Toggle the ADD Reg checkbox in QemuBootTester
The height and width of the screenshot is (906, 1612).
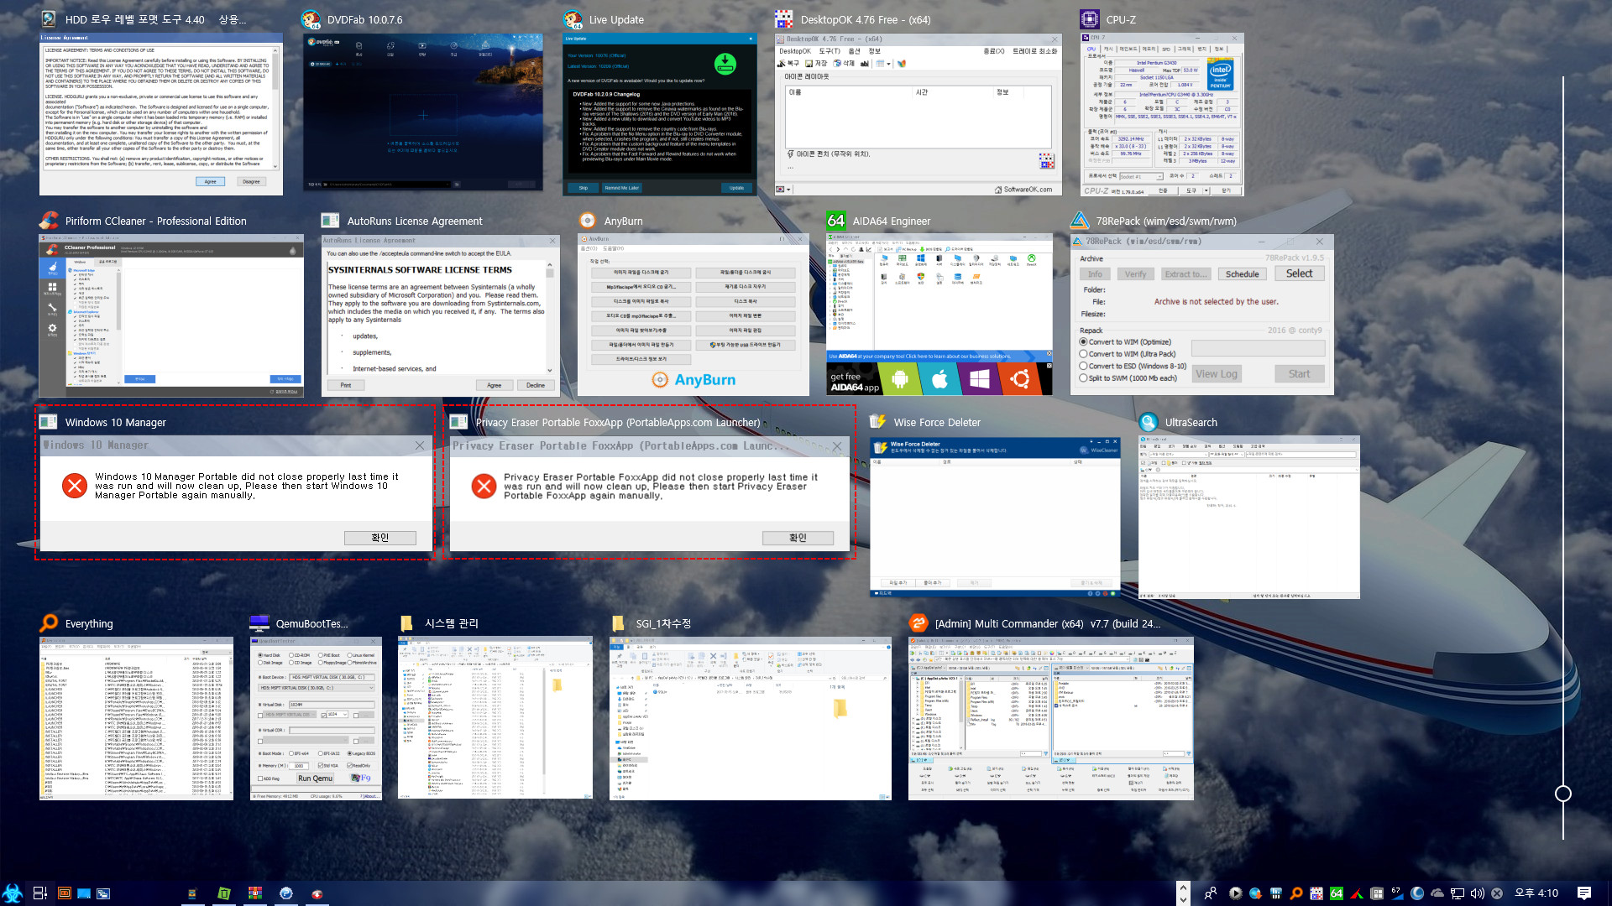point(270,778)
